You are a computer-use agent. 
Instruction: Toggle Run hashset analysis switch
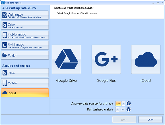(120, 110)
